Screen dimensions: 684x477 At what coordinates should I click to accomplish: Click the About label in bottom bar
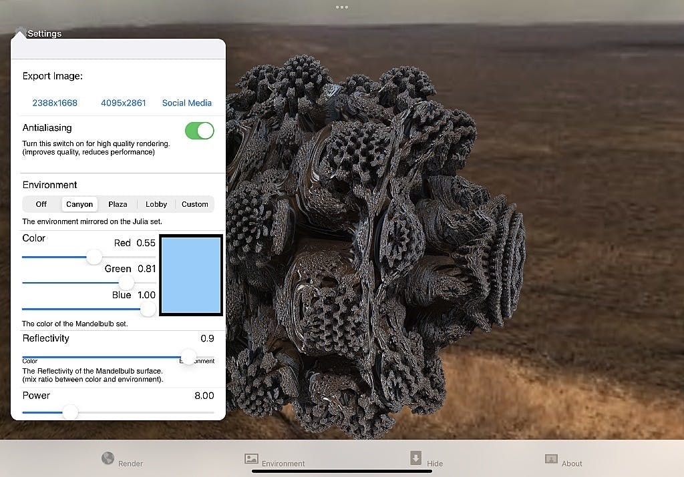(x=572, y=464)
